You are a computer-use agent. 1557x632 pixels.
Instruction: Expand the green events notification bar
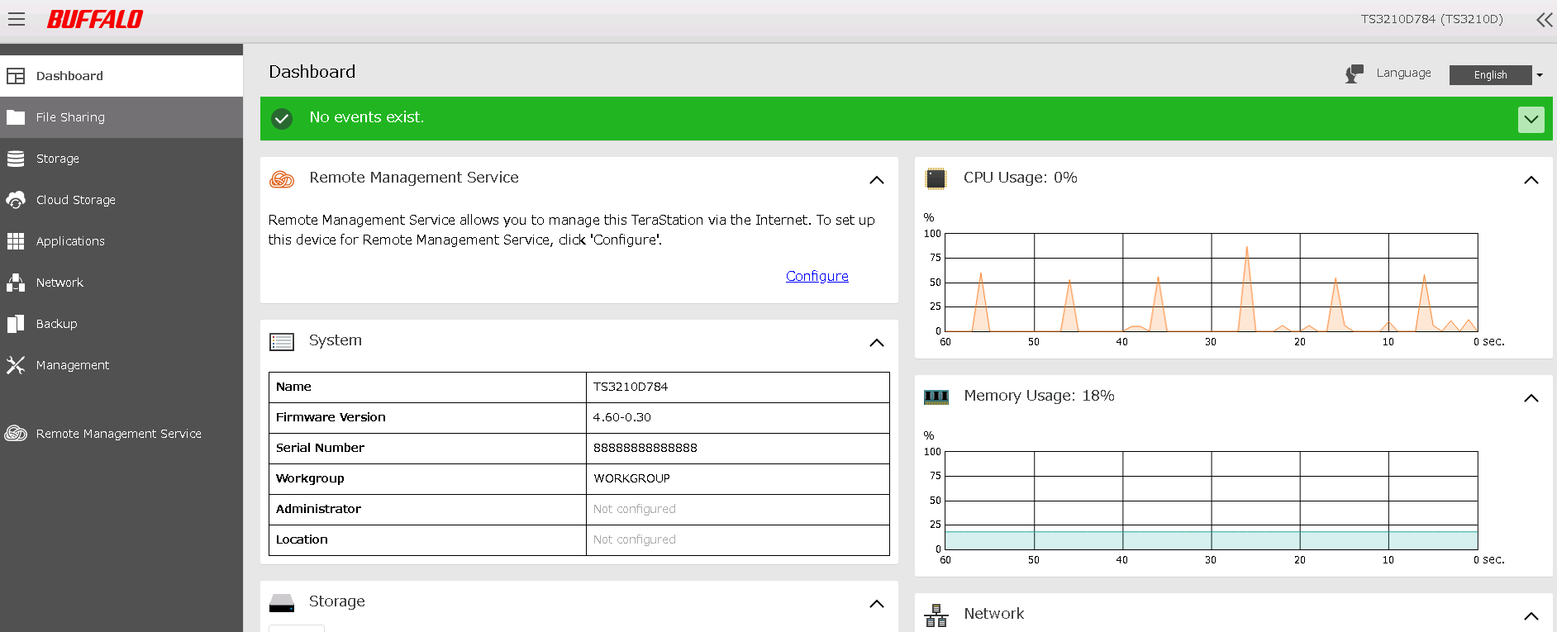point(1531,119)
